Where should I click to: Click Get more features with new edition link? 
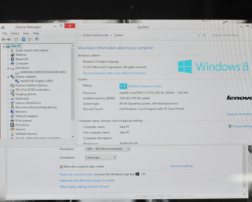(x=115, y=73)
